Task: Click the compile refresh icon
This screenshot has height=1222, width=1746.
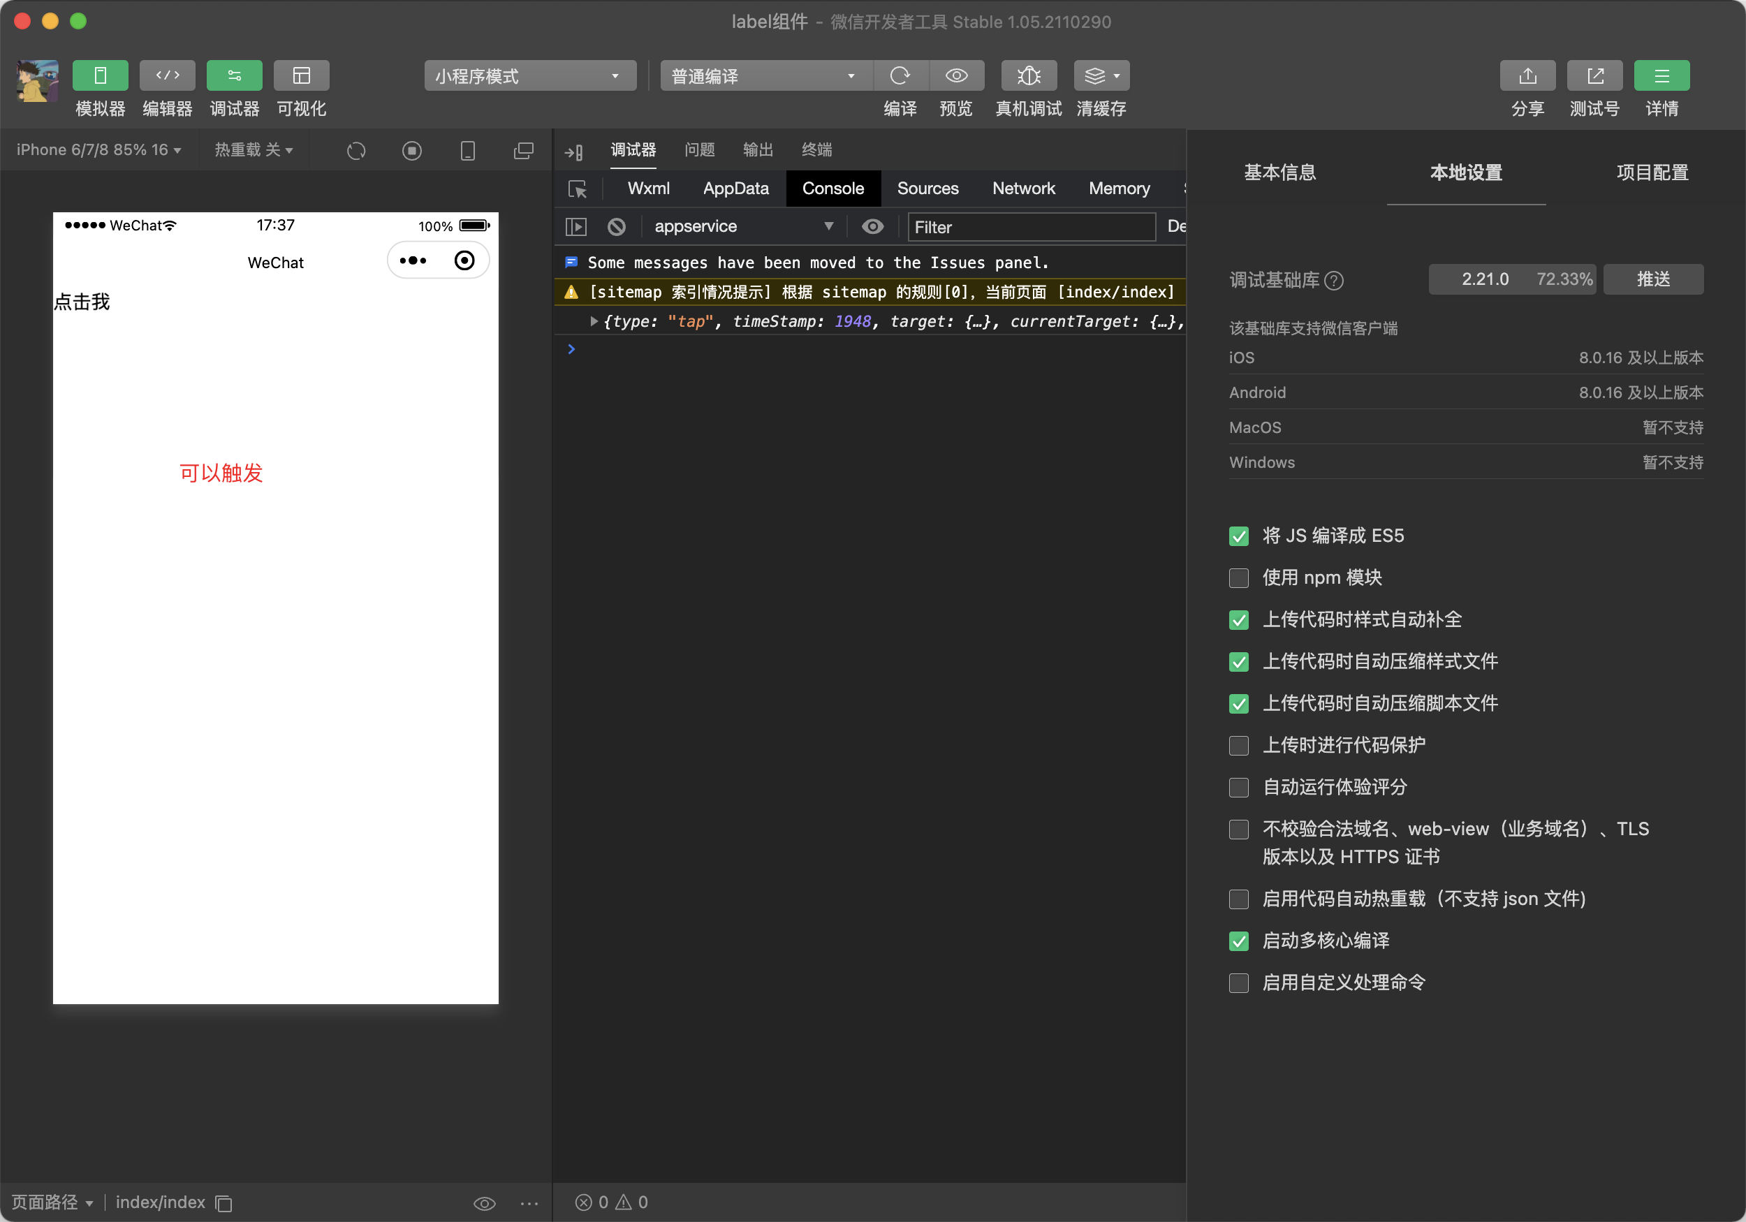Action: (900, 75)
